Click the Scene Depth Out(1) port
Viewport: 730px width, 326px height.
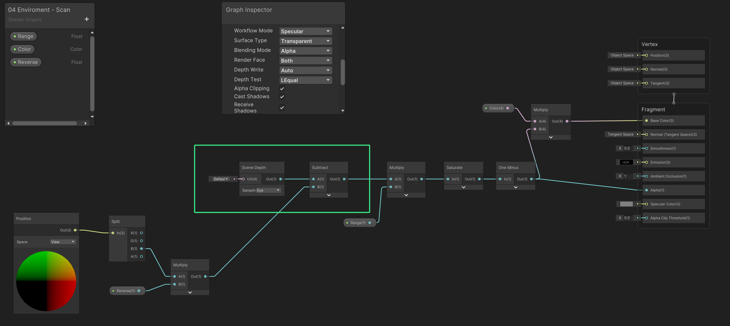tap(280, 179)
